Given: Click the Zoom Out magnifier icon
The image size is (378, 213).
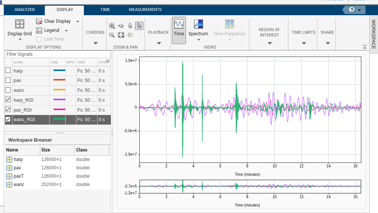Looking at the screenshot, I should pos(112,35).
